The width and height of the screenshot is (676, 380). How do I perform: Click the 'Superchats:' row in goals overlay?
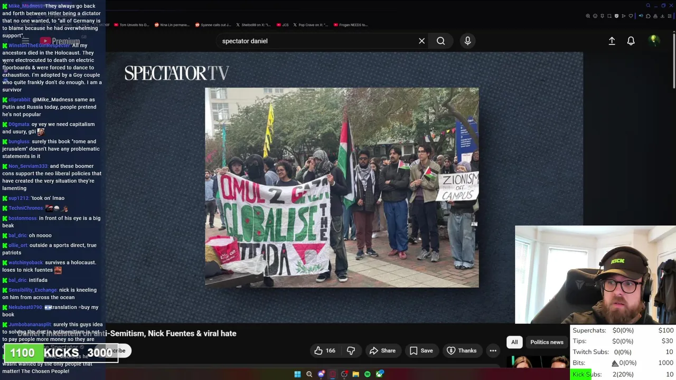624,330
